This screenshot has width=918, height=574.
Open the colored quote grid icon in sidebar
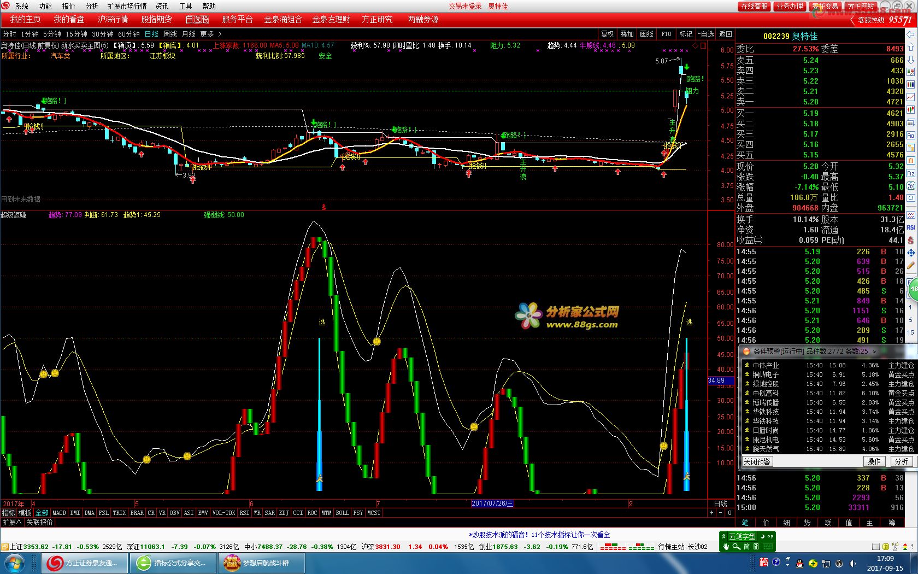pos(911,84)
